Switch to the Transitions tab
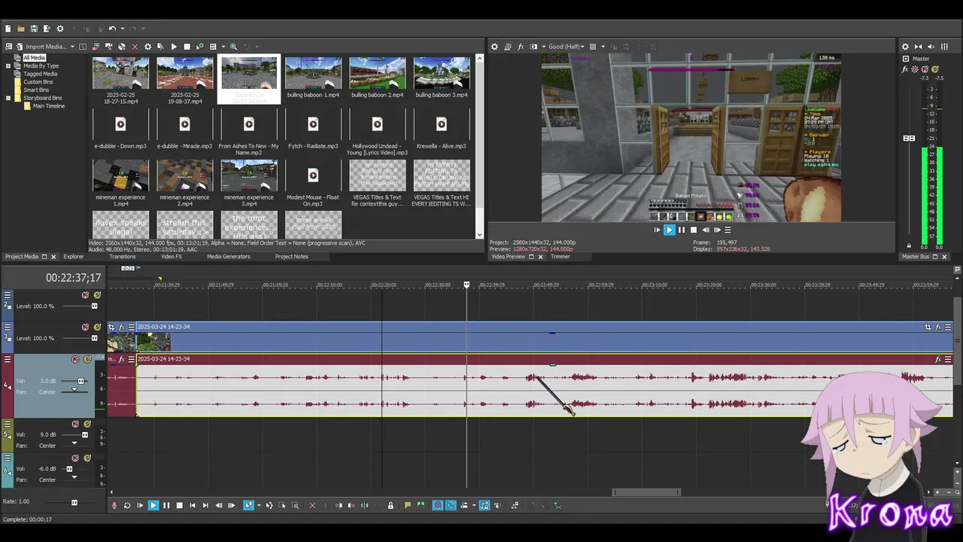The width and height of the screenshot is (963, 542). (123, 257)
